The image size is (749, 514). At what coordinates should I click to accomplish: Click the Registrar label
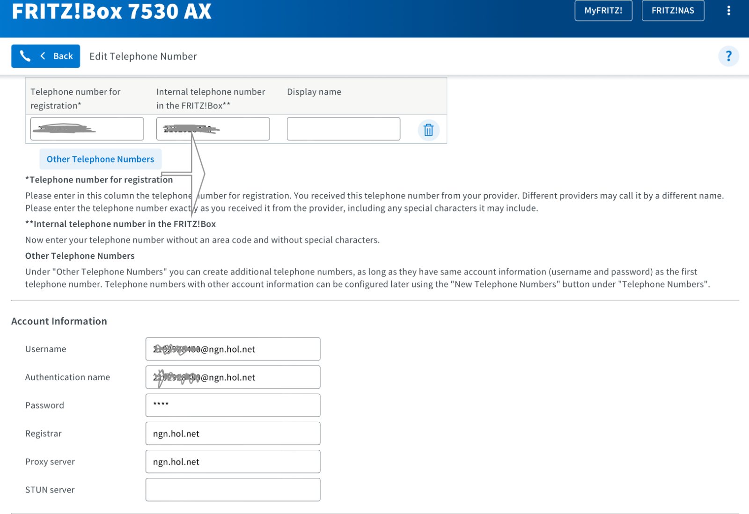[44, 433]
